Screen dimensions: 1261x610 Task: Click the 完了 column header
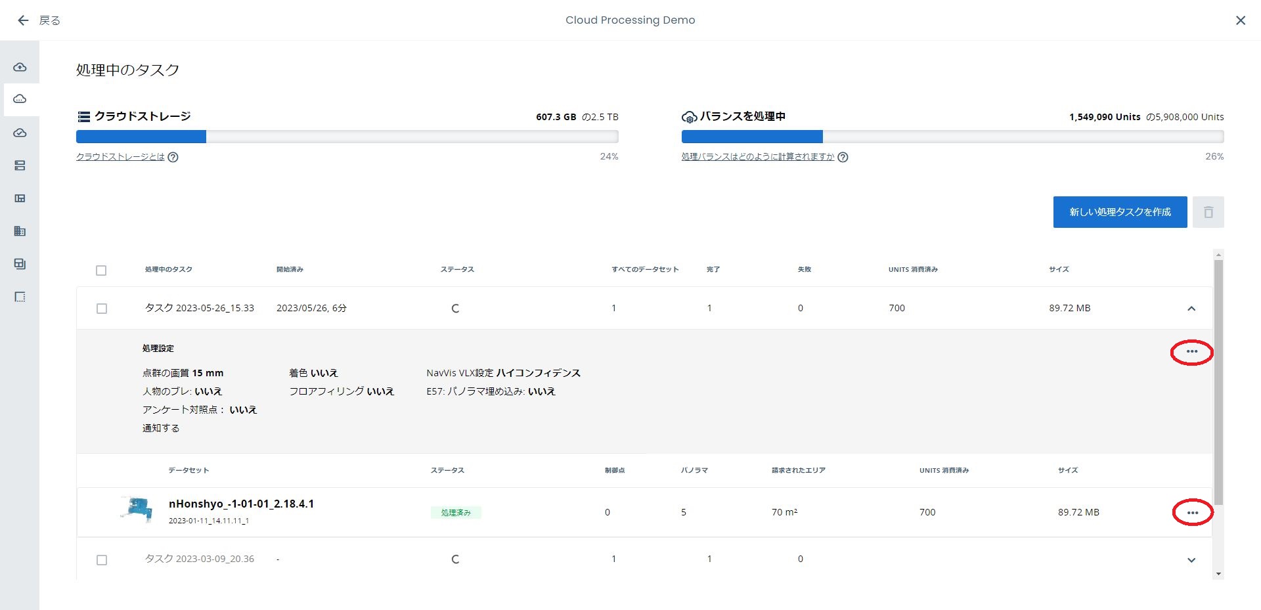[713, 269]
